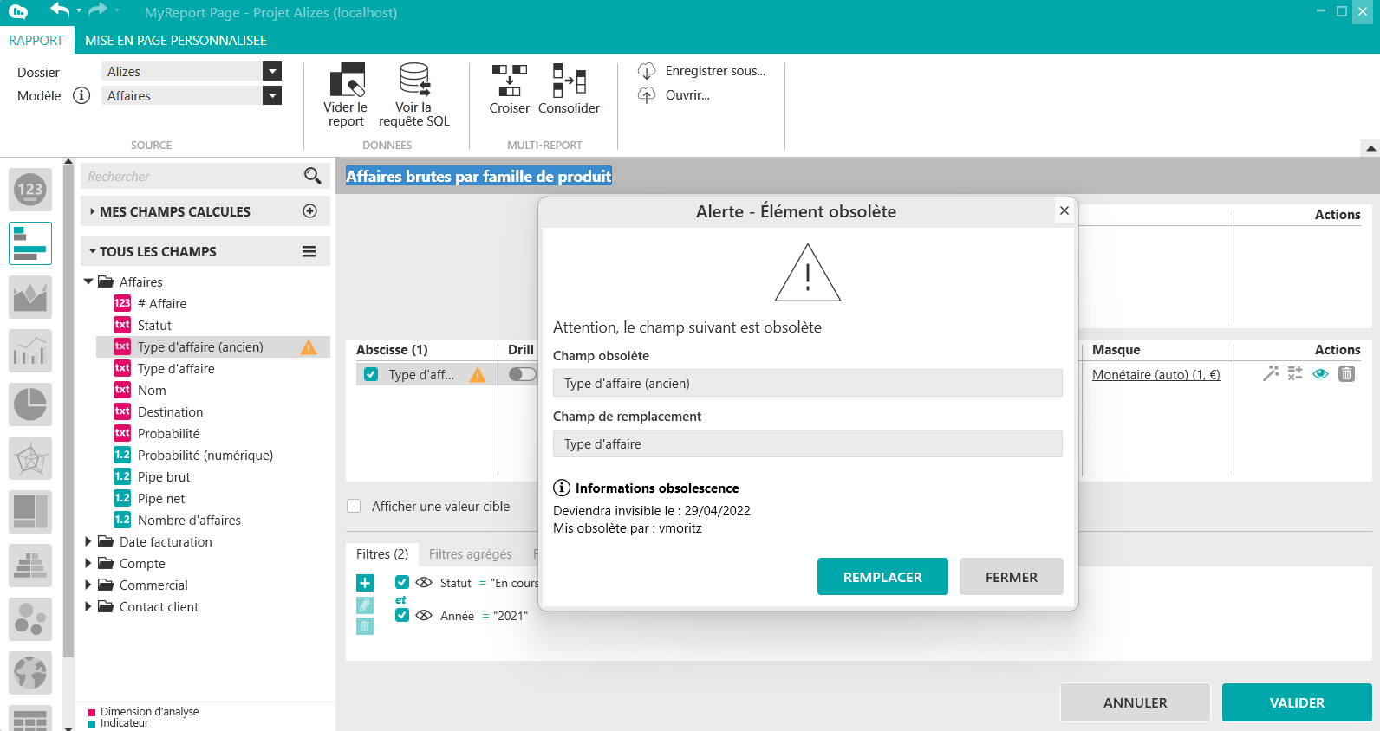Add a calculated field with plus icon
Viewport: 1380px width, 731px height.
(x=309, y=211)
